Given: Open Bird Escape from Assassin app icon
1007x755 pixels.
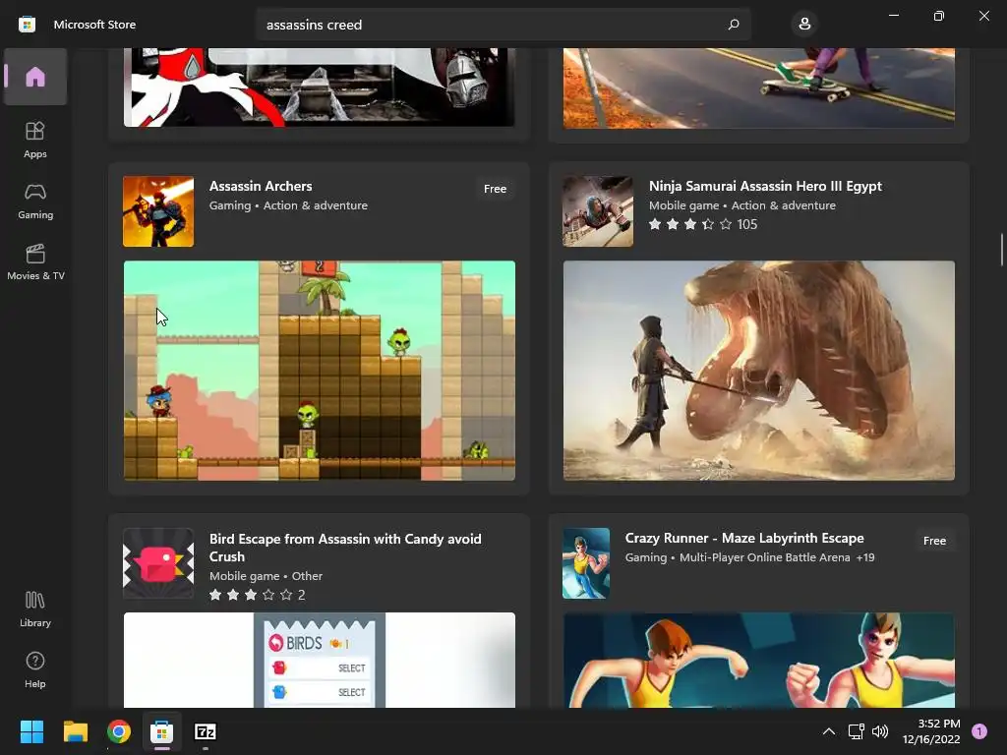Looking at the screenshot, I should tap(158, 563).
